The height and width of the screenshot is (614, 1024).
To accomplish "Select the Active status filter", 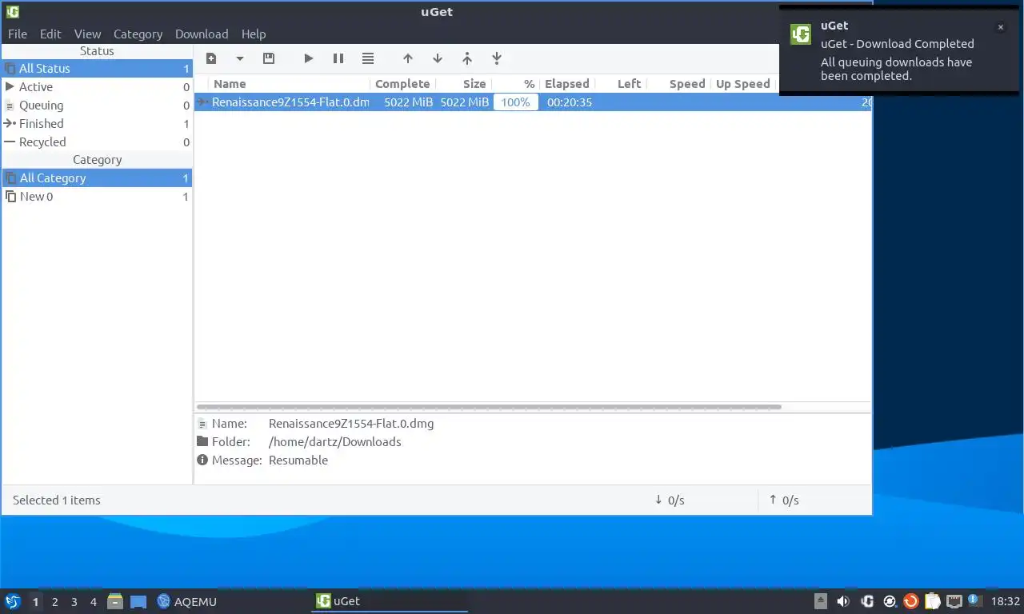I will point(97,87).
